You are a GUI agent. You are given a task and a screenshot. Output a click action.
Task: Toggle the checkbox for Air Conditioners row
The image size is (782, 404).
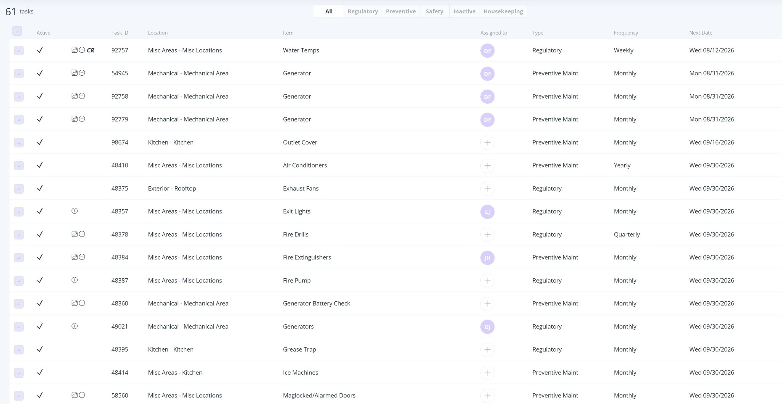click(x=19, y=165)
